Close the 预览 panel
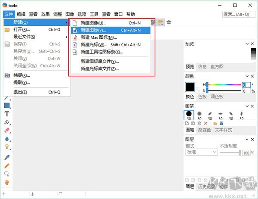Screen dimensions: 258x199 point(252,44)
